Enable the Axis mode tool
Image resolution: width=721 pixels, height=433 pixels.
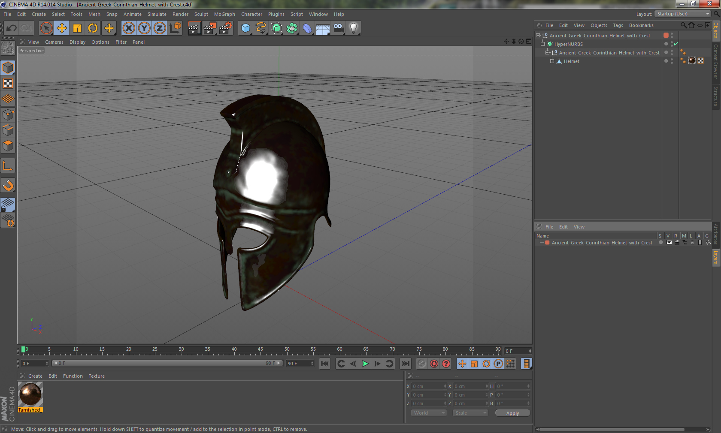point(8,165)
